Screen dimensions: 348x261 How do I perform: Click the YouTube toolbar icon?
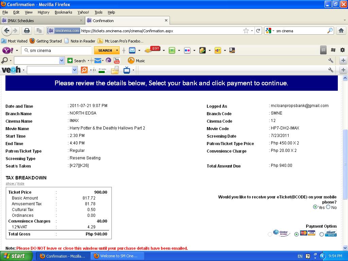(x=117, y=60)
